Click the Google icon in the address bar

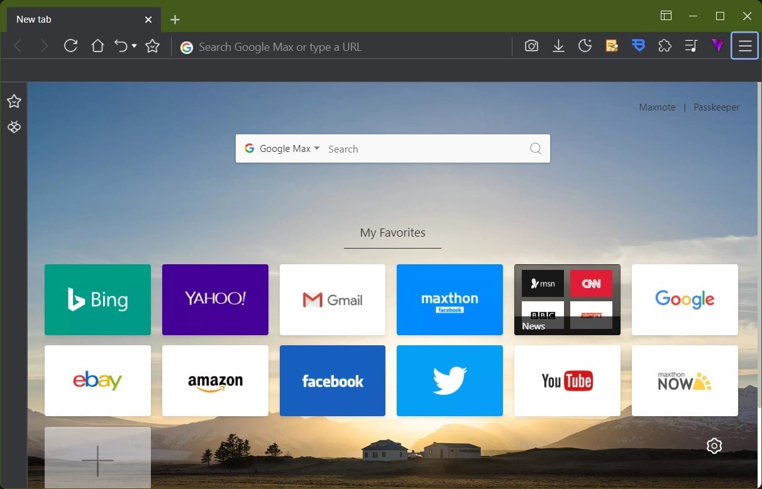(186, 47)
